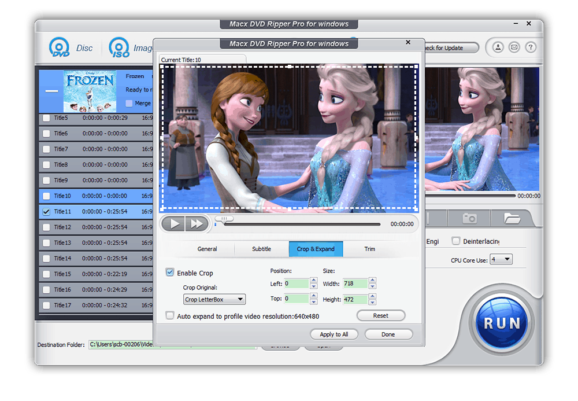The width and height of the screenshot is (578, 401).
Task: Decrease the crop Height value
Action: [372, 302]
